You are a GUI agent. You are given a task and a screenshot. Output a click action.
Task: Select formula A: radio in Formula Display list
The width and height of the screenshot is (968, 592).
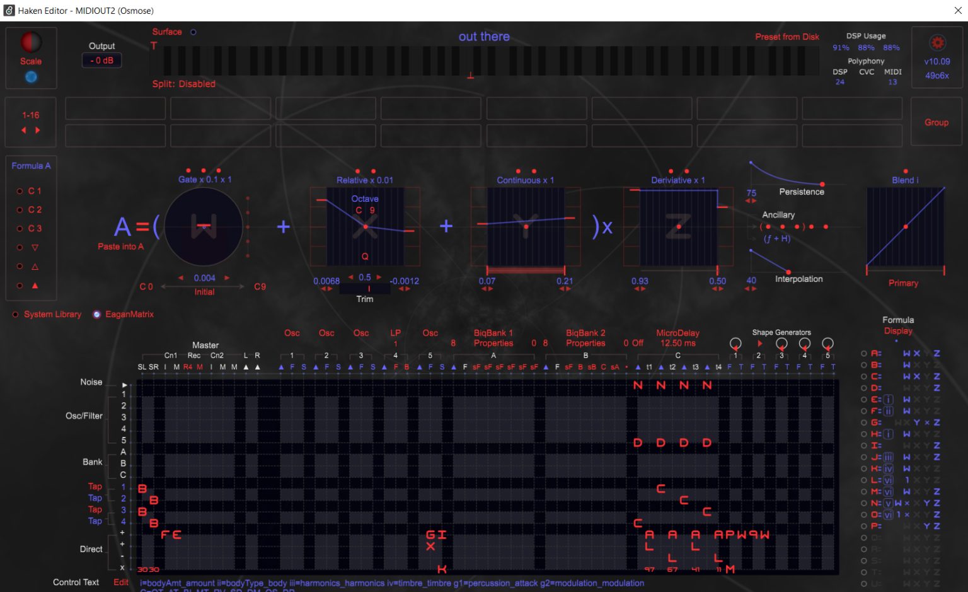point(864,354)
